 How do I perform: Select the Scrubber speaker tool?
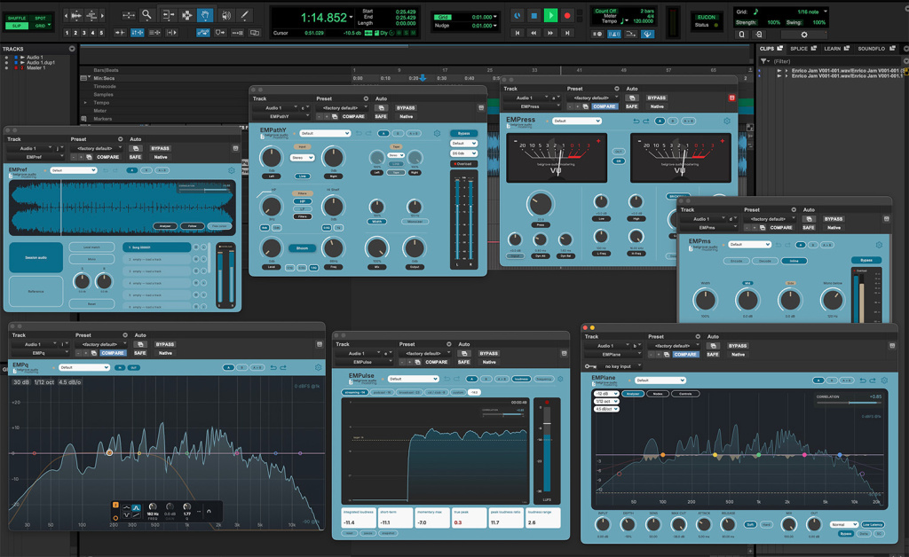click(226, 15)
